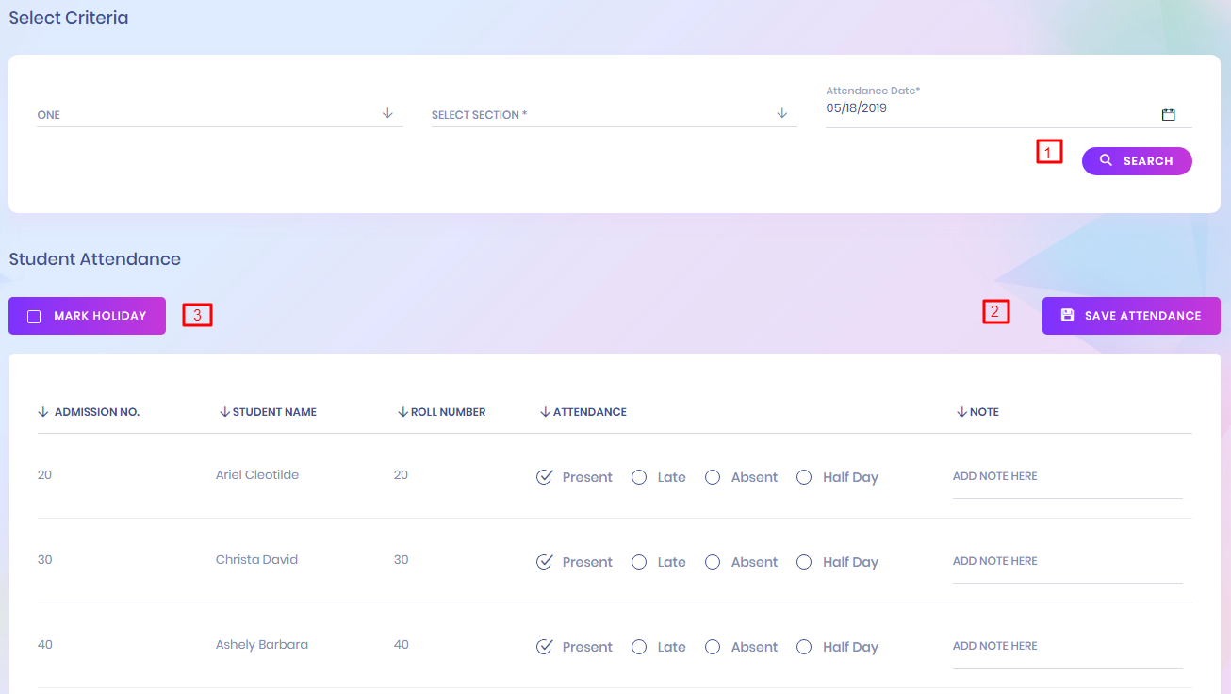The image size is (1231, 694).
Task: Set Christa David to Half Day
Action: pyautogui.click(x=804, y=562)
